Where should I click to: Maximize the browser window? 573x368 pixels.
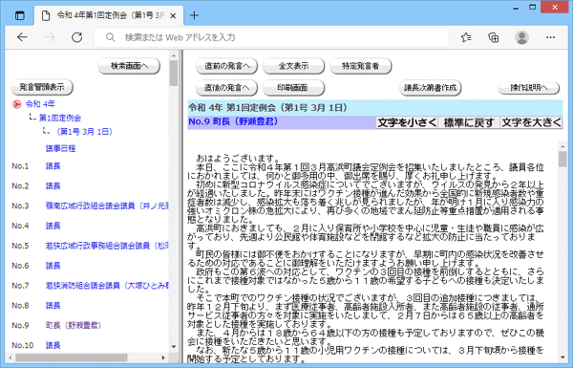533,8
